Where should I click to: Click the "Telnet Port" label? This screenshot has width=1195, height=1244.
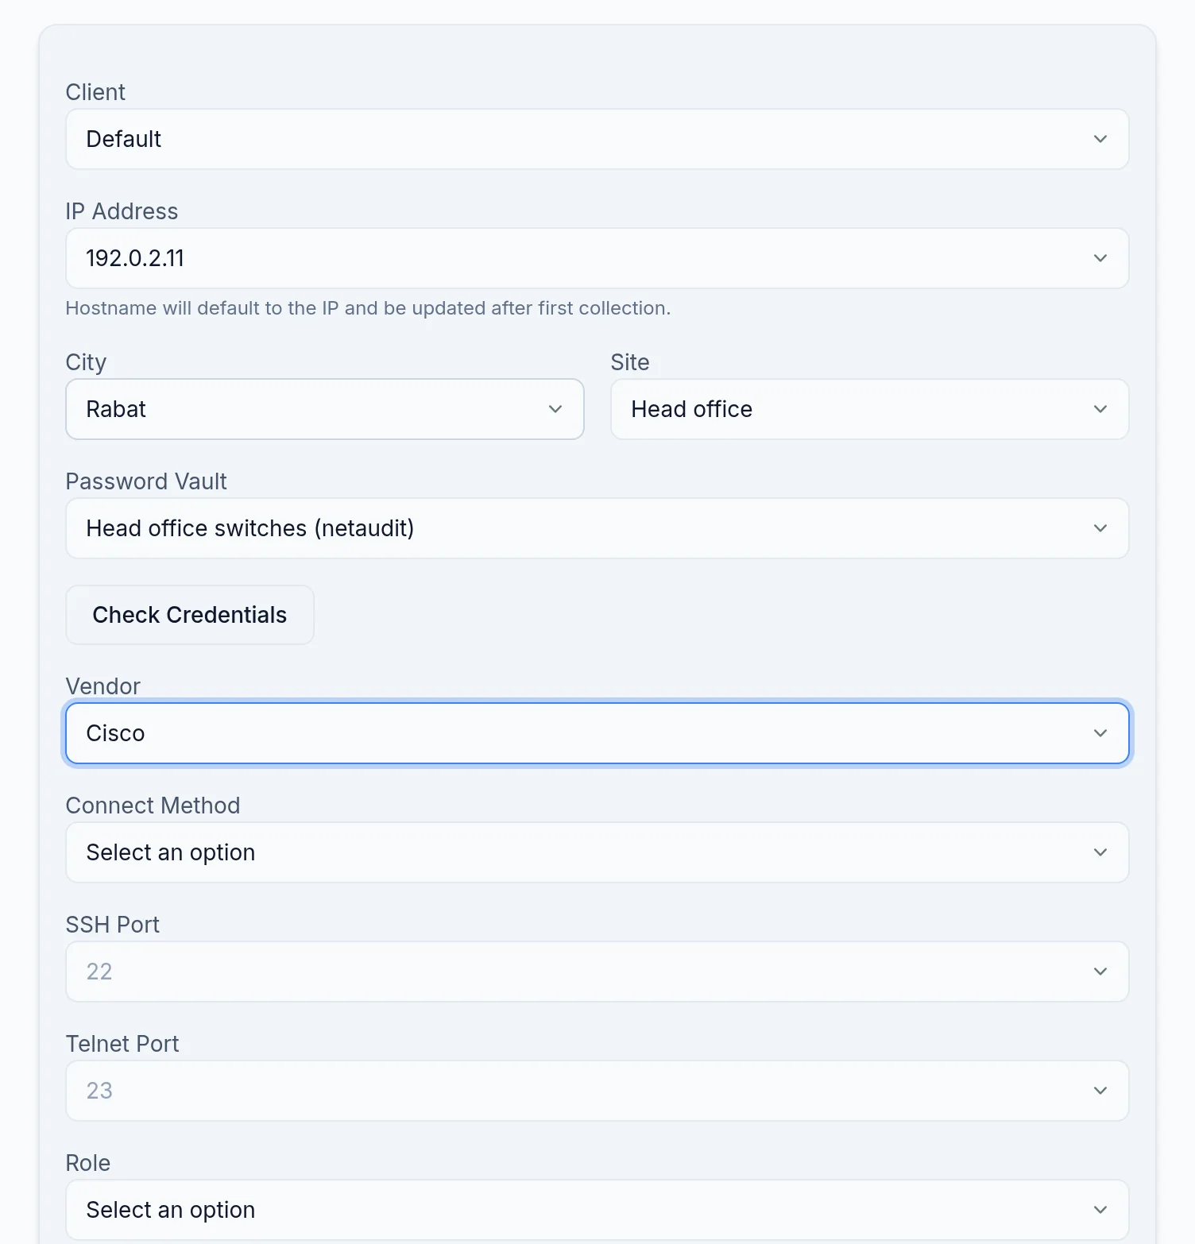coord(122,1044)
